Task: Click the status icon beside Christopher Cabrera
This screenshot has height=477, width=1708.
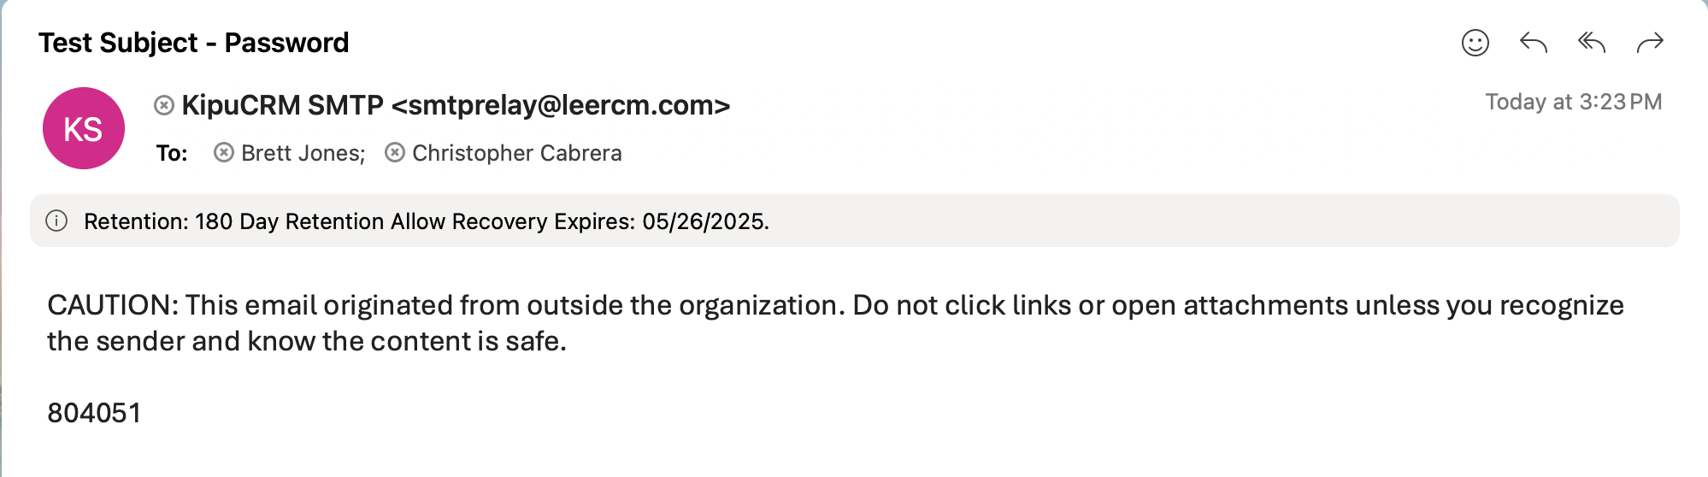Action: coord(395,153)
